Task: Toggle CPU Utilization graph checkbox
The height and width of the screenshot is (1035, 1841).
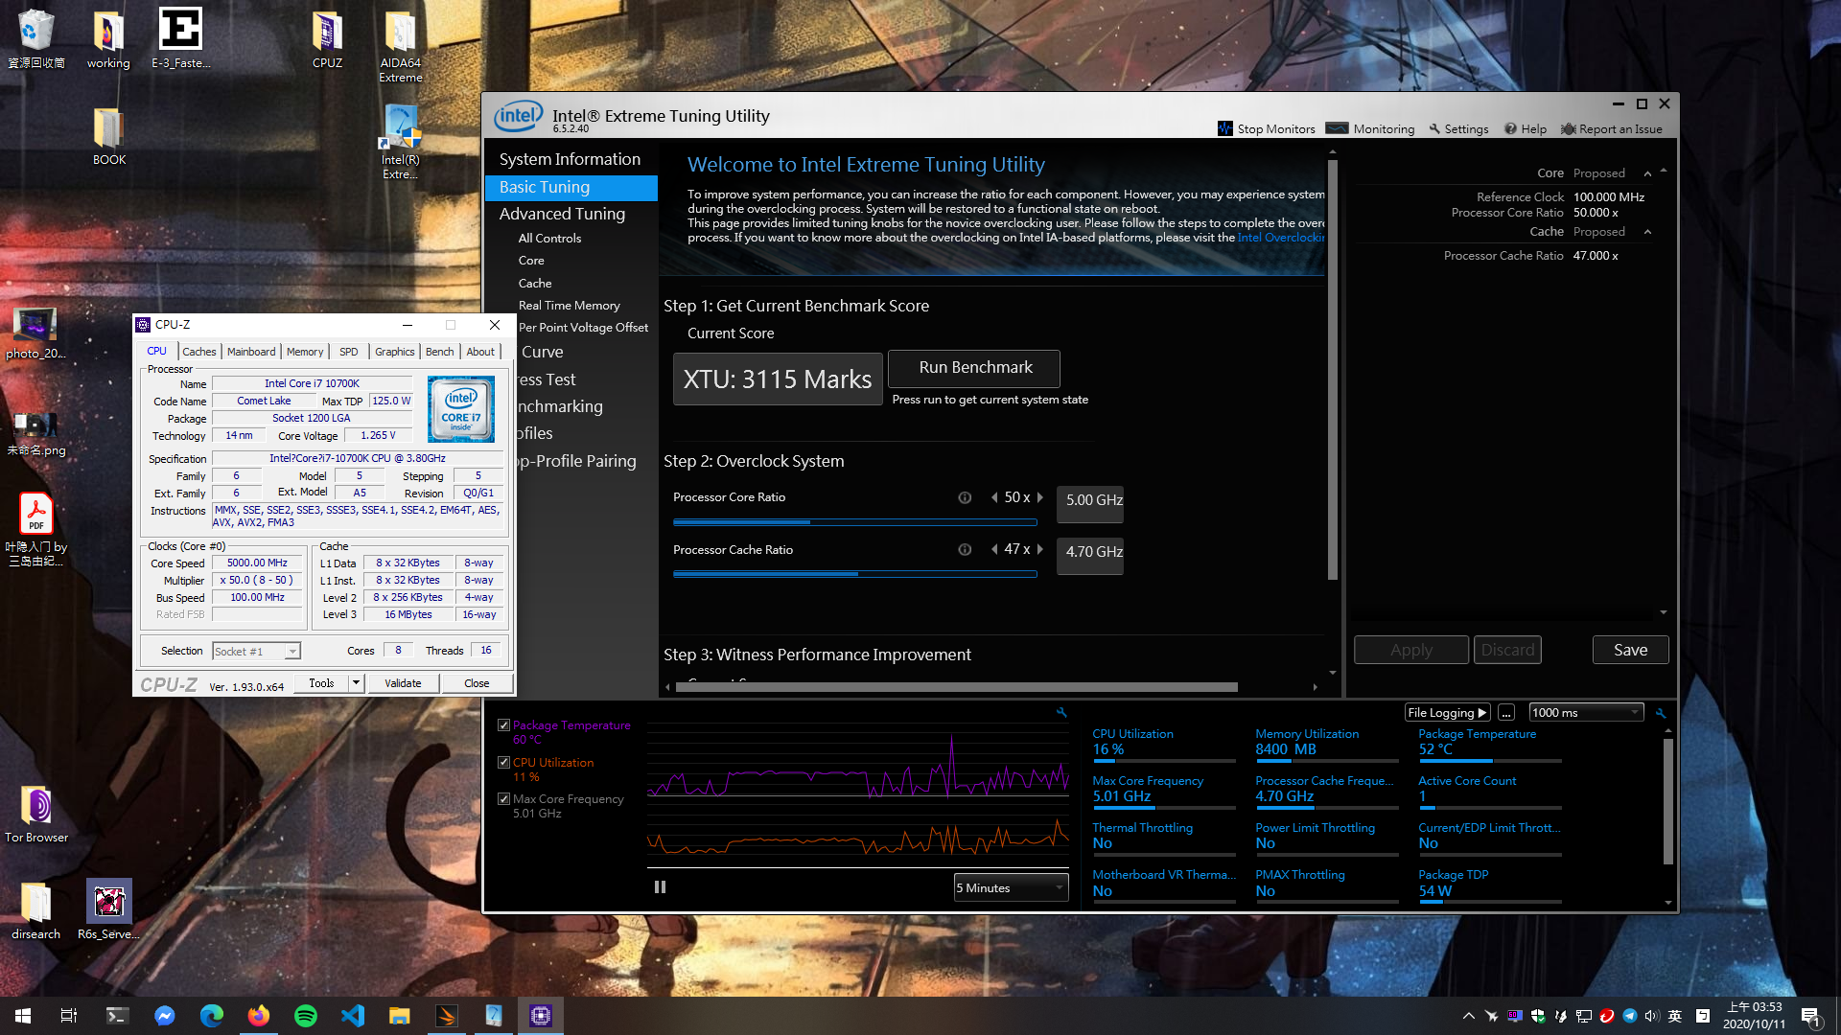Action: coord(503,762)
